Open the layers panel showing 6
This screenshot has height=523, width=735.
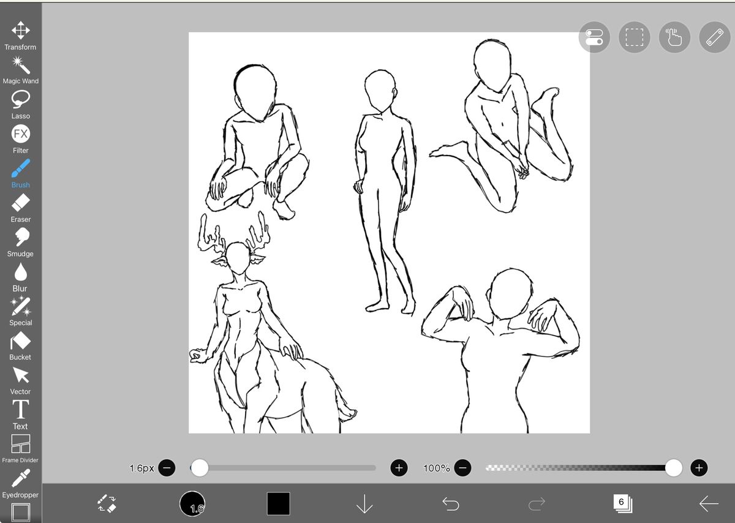pos(622,503)
